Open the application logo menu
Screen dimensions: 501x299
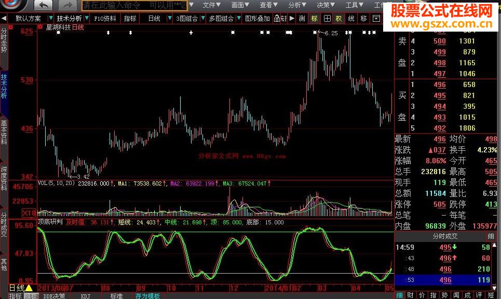click(x=12, y=5)
